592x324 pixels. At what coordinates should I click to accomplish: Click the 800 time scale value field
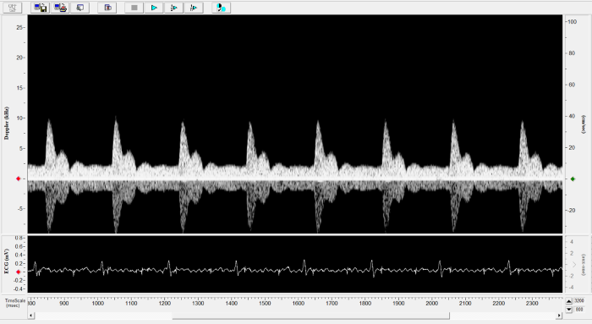coord(579,310)
